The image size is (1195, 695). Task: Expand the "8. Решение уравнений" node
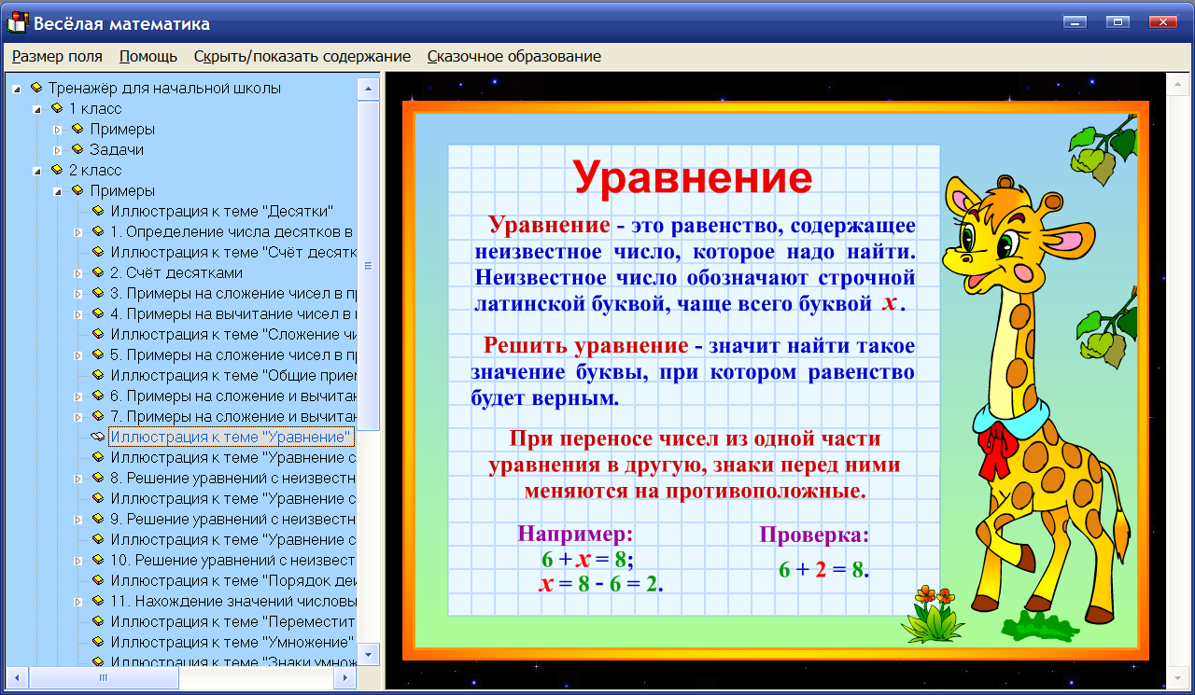[79, 479]
